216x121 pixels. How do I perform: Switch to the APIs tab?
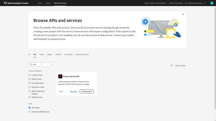pos(35,54)
